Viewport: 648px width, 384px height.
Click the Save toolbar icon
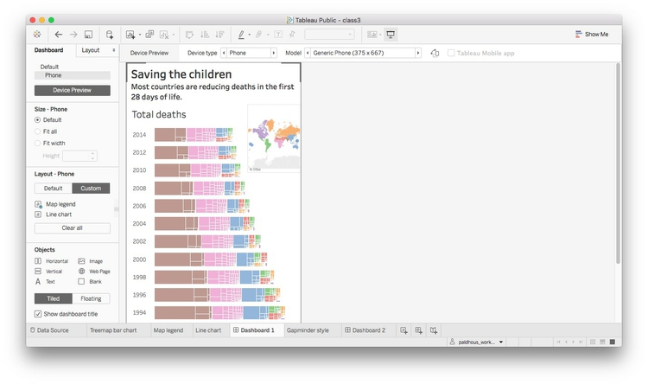(x=88, y=35)
